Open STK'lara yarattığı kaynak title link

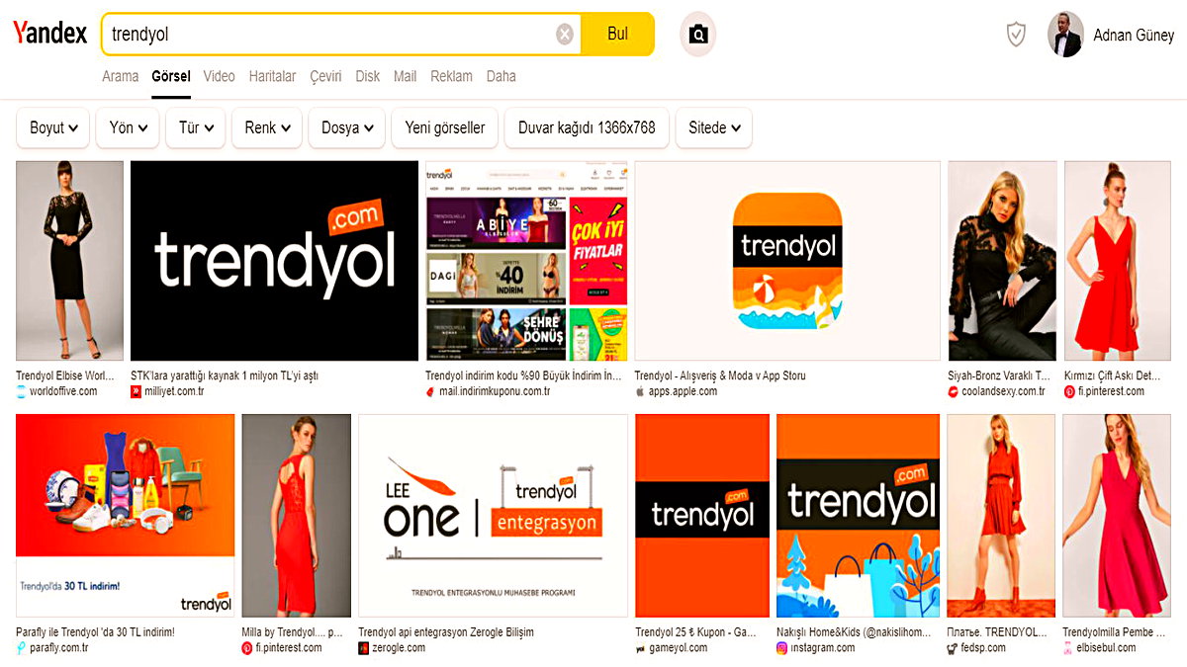click(x=225, y=375)
